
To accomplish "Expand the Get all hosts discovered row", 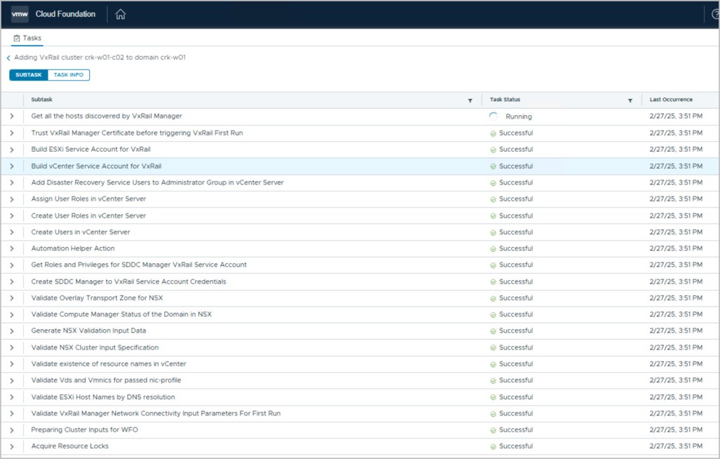I will [12, 117].
